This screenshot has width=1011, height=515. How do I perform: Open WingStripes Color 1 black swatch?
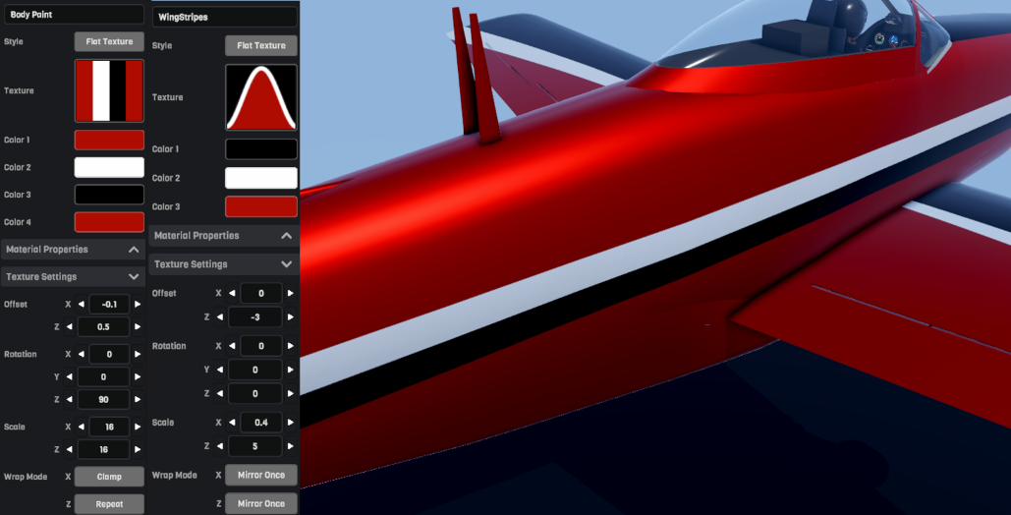pyautogui.click(x=261, y=149)
